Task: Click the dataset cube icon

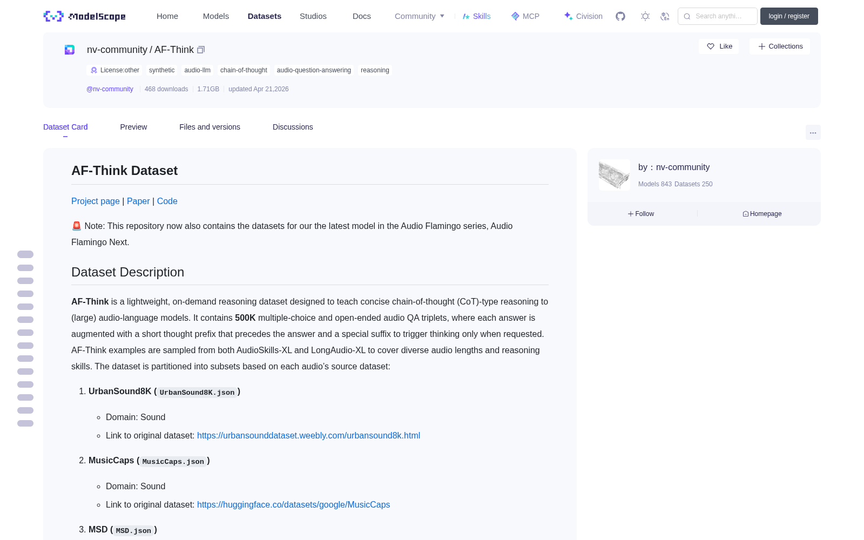Action: coord(70,50)
